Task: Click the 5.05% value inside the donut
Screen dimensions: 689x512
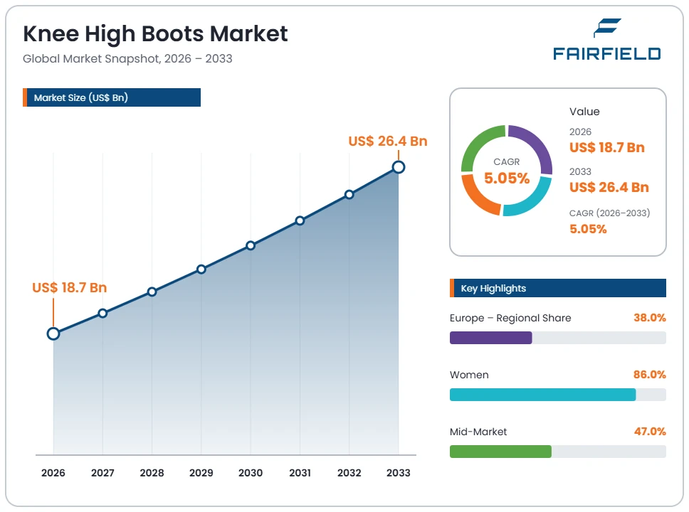Action: pyautogui.click(x=507, y=178)
